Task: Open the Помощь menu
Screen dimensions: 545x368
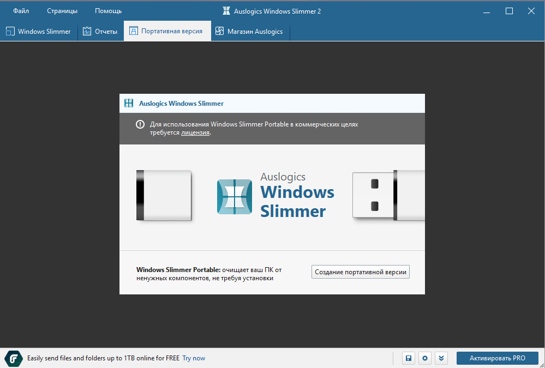Action: (108, 11)
